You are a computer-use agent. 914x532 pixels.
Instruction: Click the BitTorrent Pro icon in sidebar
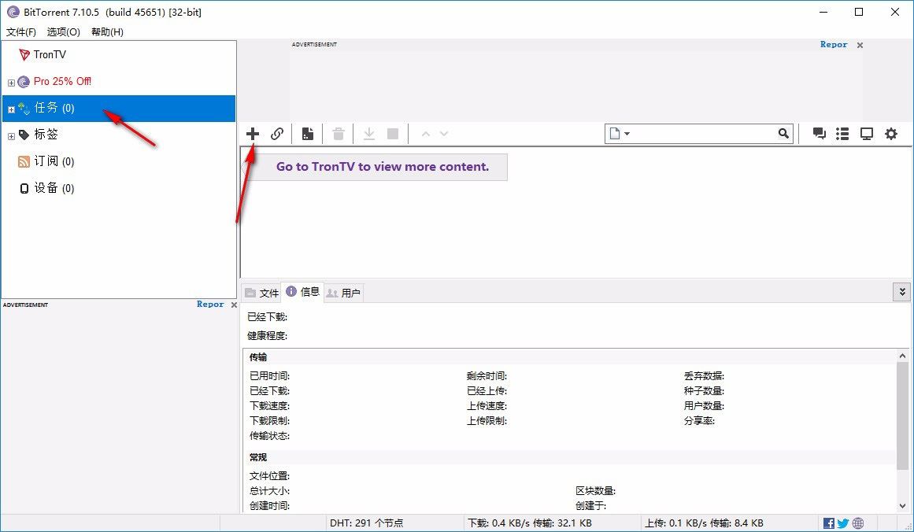click(24, 82)
